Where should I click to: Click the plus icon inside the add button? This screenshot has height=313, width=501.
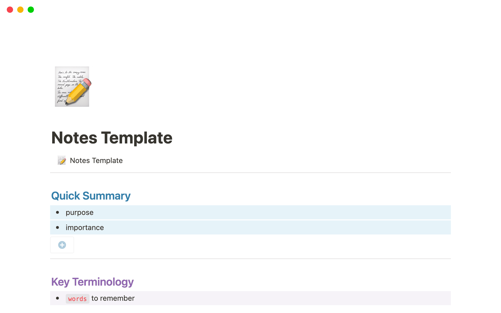tap(62, 245)
